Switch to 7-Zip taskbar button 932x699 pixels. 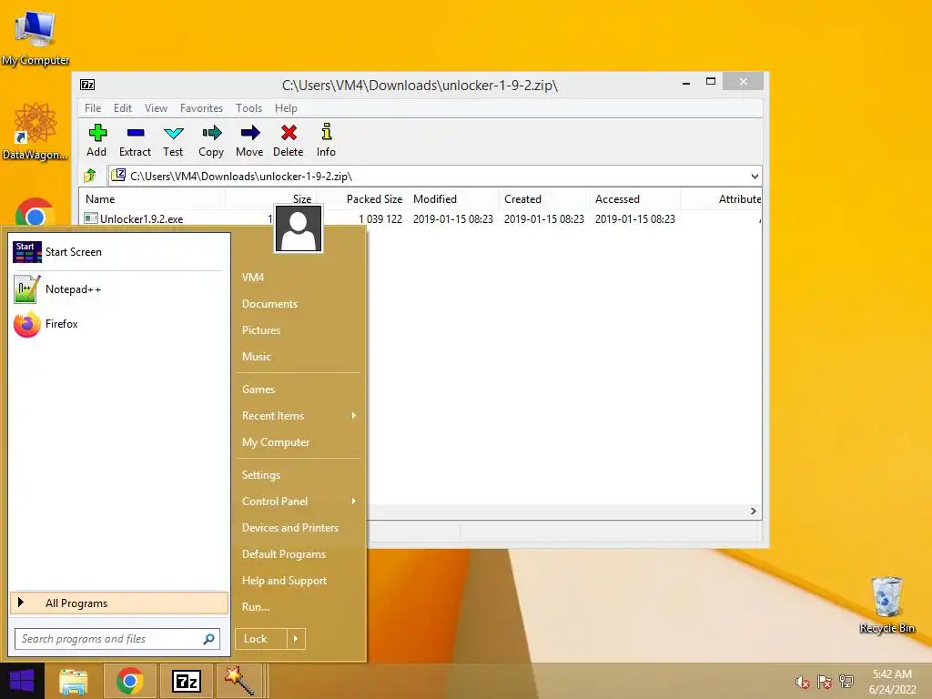187,681
